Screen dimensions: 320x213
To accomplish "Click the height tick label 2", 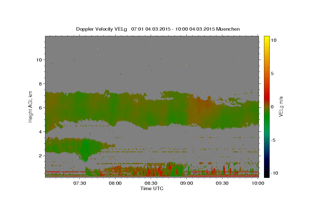I will pyautogui.click(x=40, y=155).
